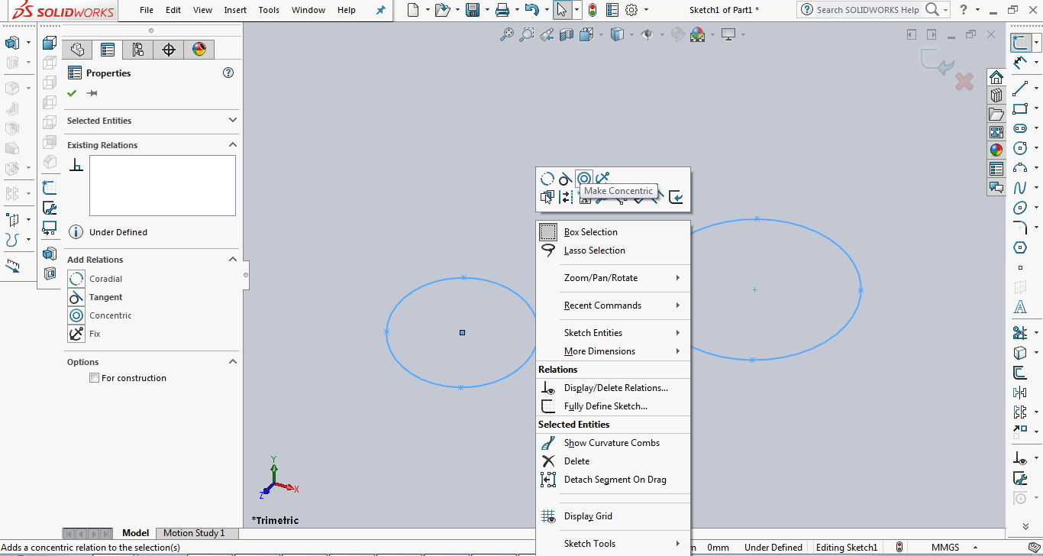This screenshot has width=1043, height=556.
Task: Open the Save button dropdown arrow
Action: 486,10
